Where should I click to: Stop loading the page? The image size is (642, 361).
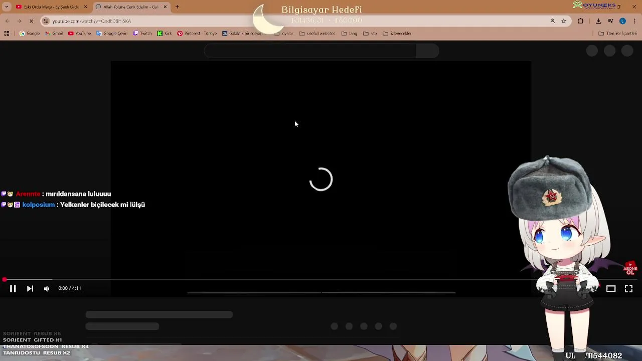coord(31,21)
